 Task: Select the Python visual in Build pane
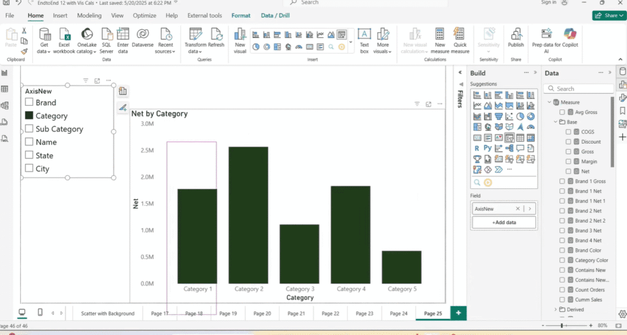487,148
